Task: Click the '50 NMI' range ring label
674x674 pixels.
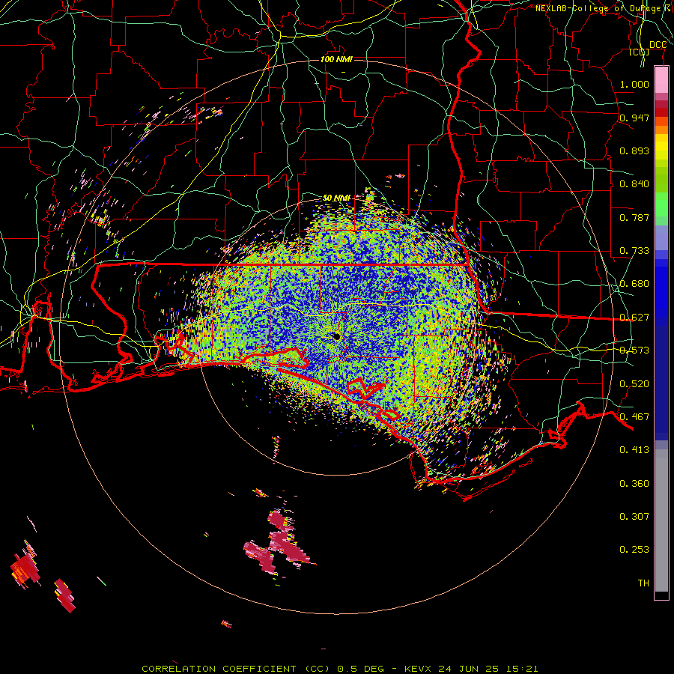Action: click(x=336, y=198)
